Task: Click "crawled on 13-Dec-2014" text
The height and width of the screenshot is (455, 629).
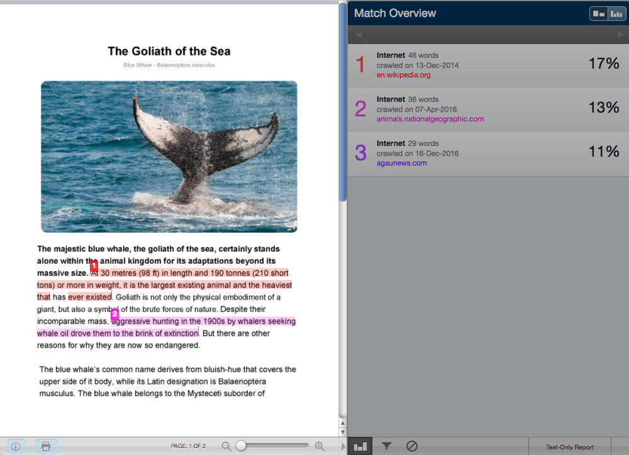Action: coord(418,65)
